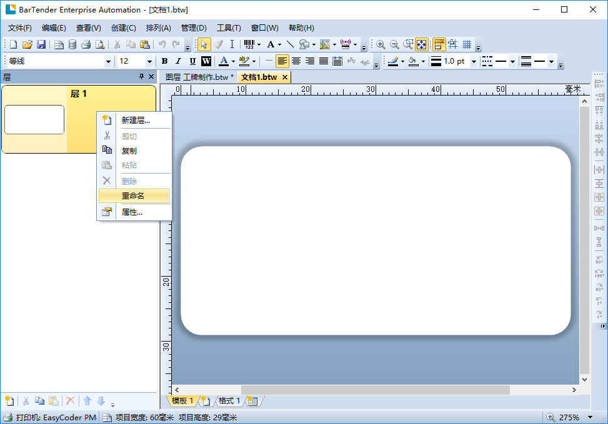
Task: Click the save document icon
Action: (41, 44)
